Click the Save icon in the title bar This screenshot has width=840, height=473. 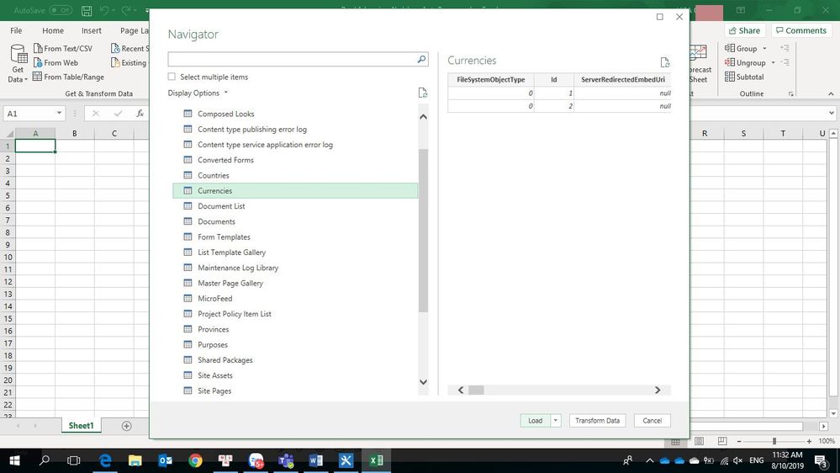[87, 10]
